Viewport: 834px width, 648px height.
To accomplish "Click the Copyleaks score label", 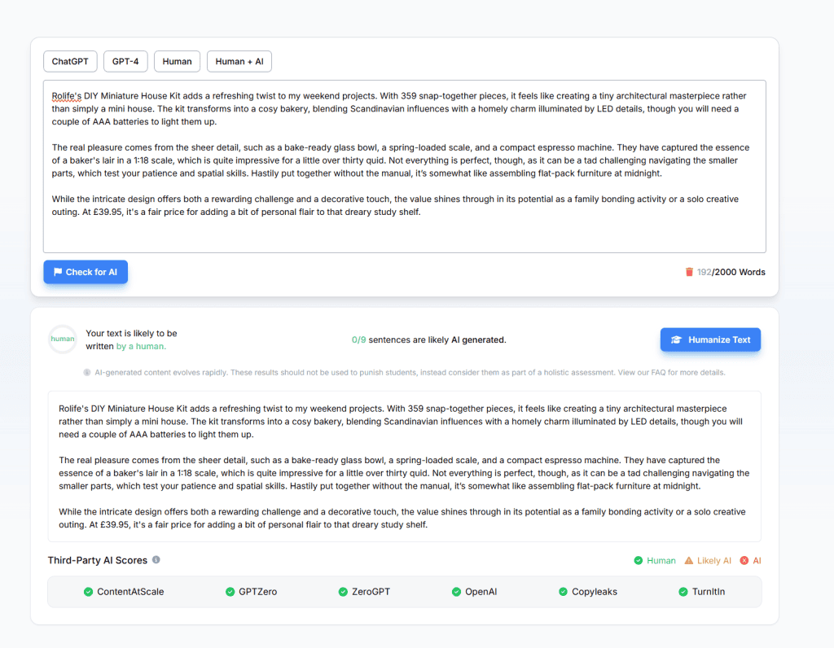I will coord(595,592).
